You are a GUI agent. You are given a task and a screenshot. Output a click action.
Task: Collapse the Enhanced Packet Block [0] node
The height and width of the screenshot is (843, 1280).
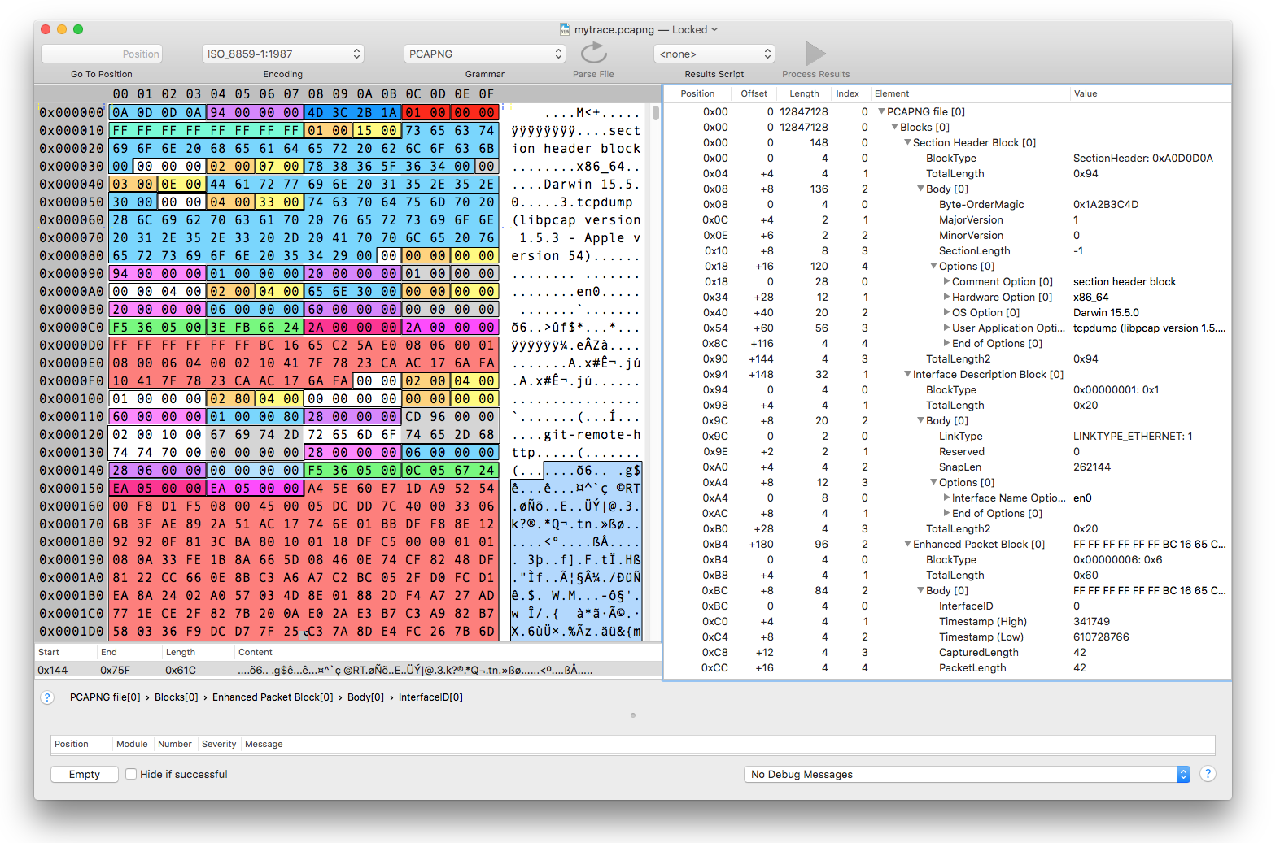[907, 544]
